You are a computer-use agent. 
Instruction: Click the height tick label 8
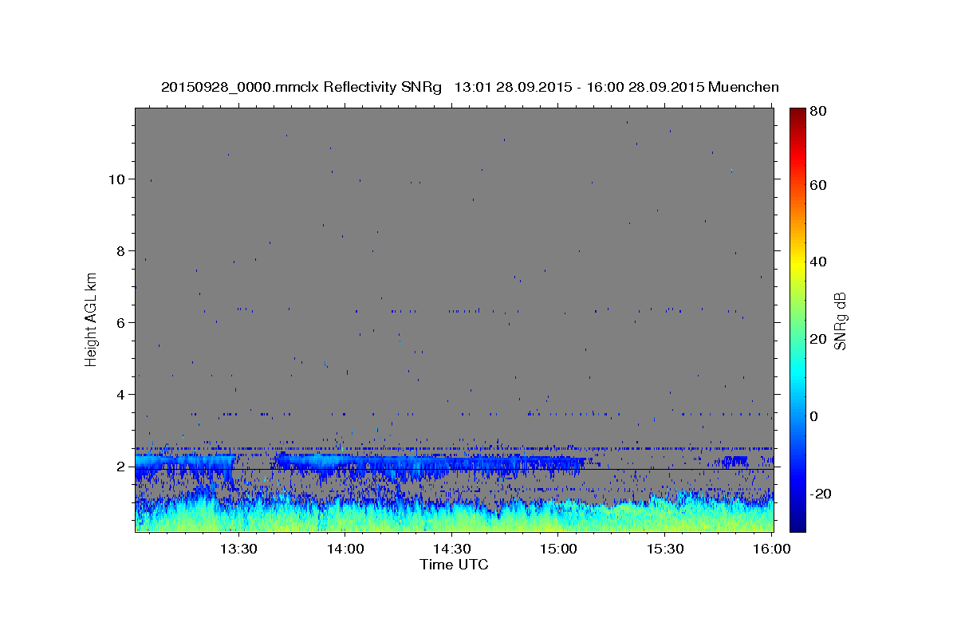point(120,251)
